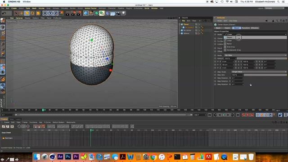Click the green Generators icon
Viewport: 288px width, 162px height.
coord(96,13)
